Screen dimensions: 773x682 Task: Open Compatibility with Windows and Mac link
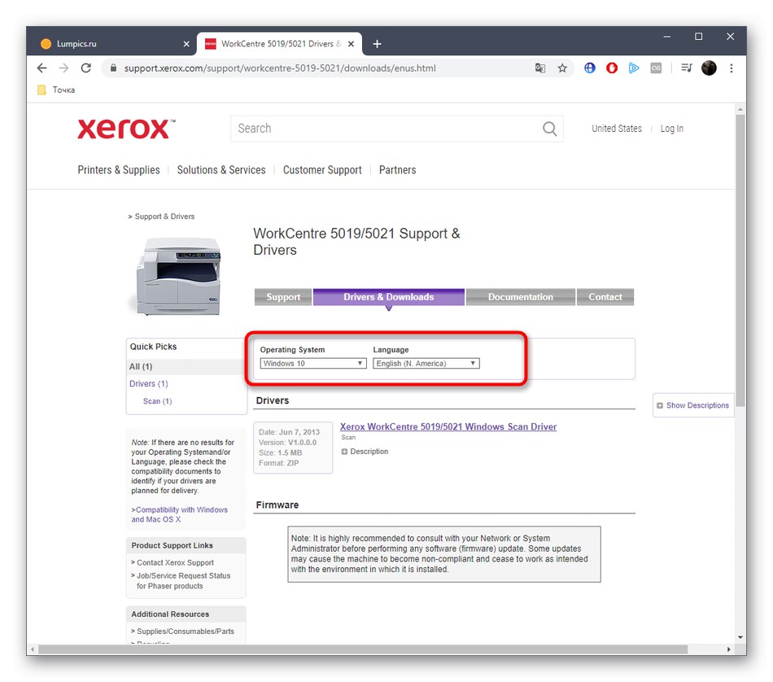(180, 515)
